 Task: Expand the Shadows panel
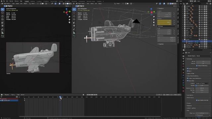point(189,106)
